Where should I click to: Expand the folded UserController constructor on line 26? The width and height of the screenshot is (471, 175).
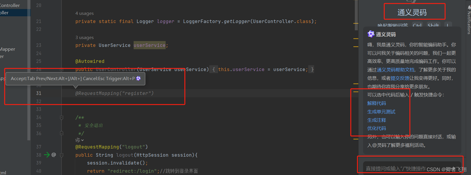[x=61, y=70]
